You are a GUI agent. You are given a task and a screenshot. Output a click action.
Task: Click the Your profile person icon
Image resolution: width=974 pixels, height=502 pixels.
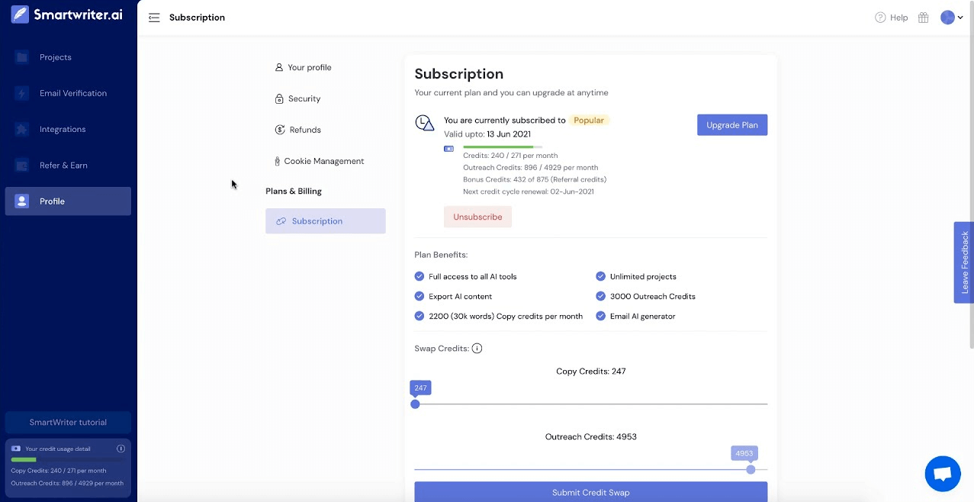(x=279, y=67)
